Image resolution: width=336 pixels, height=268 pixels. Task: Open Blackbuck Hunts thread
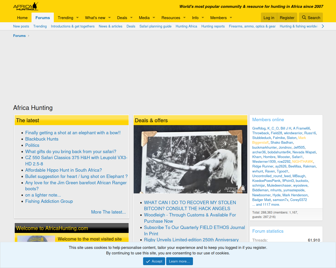point(42,139)
